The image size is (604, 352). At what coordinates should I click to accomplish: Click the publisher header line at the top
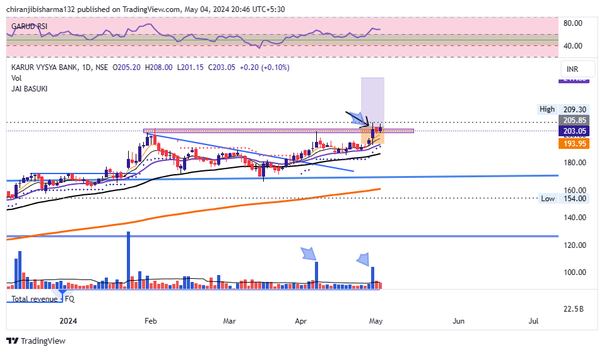(x=146, y=9)
